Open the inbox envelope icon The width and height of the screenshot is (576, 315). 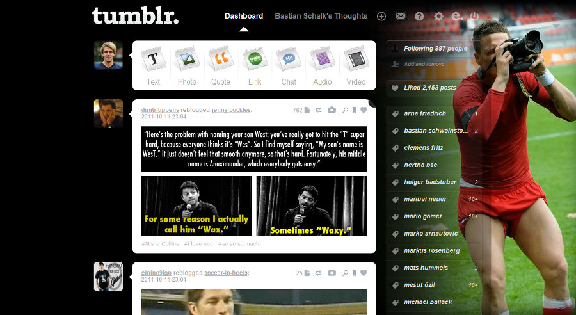click(401, 16)
